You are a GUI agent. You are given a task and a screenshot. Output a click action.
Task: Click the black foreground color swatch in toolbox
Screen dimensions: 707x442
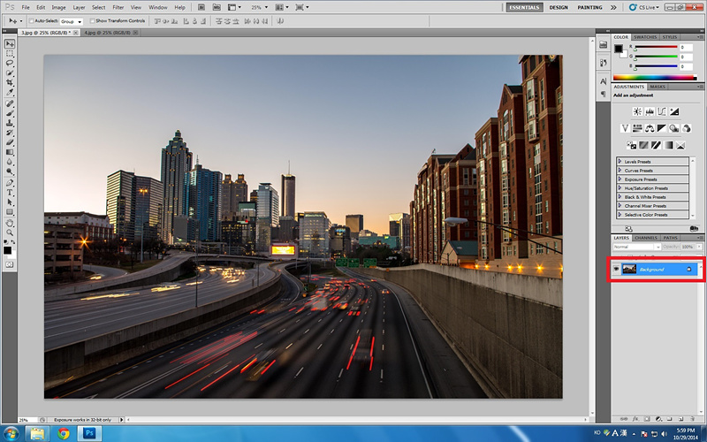pos(8,248)
